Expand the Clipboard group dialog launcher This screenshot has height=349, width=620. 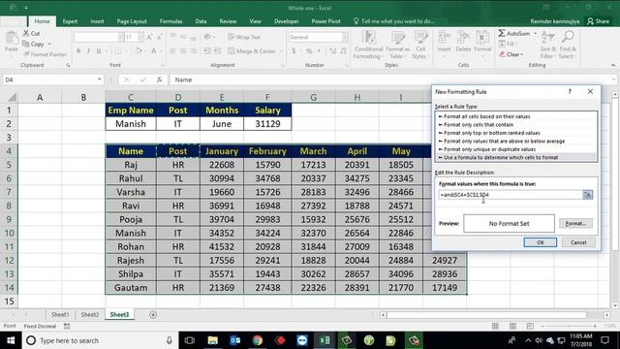pyautogui.click(x=68, y=65)
